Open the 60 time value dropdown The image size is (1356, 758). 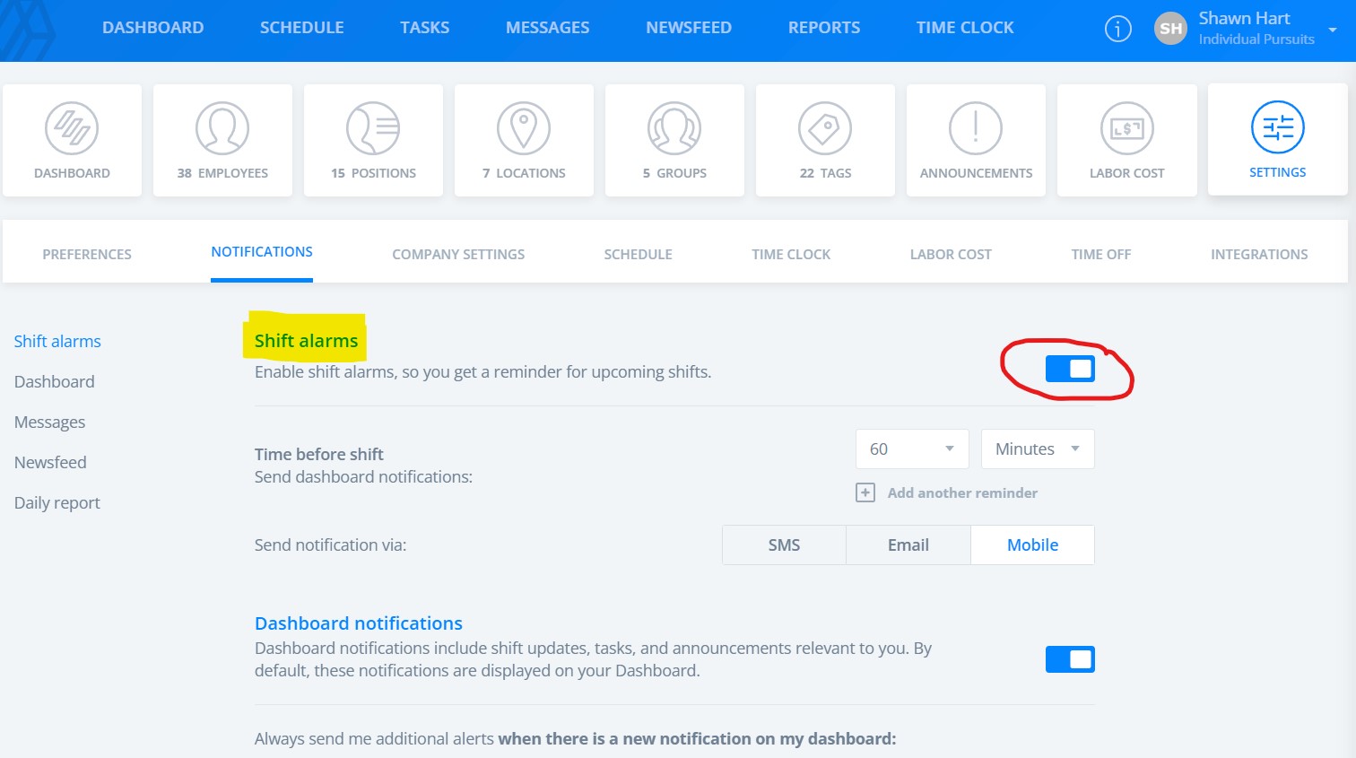point(912,449)
